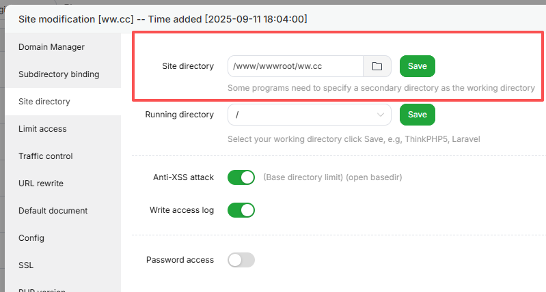Disable the Write access log switch
Viewport: 546px width, 292px height.
(241, 210)
